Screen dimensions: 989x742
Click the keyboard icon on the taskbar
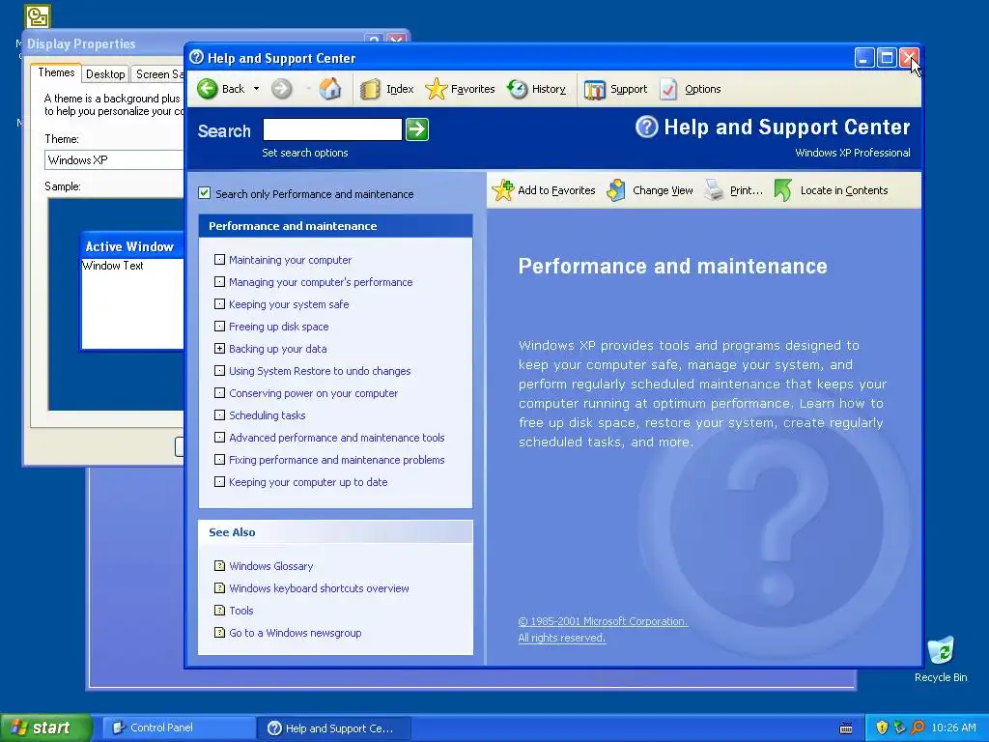pyautogui.click(x=846, y=728)
